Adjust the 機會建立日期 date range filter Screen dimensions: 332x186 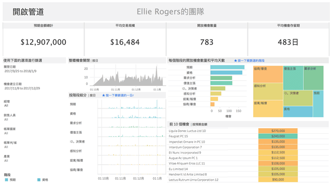point(22,88)
